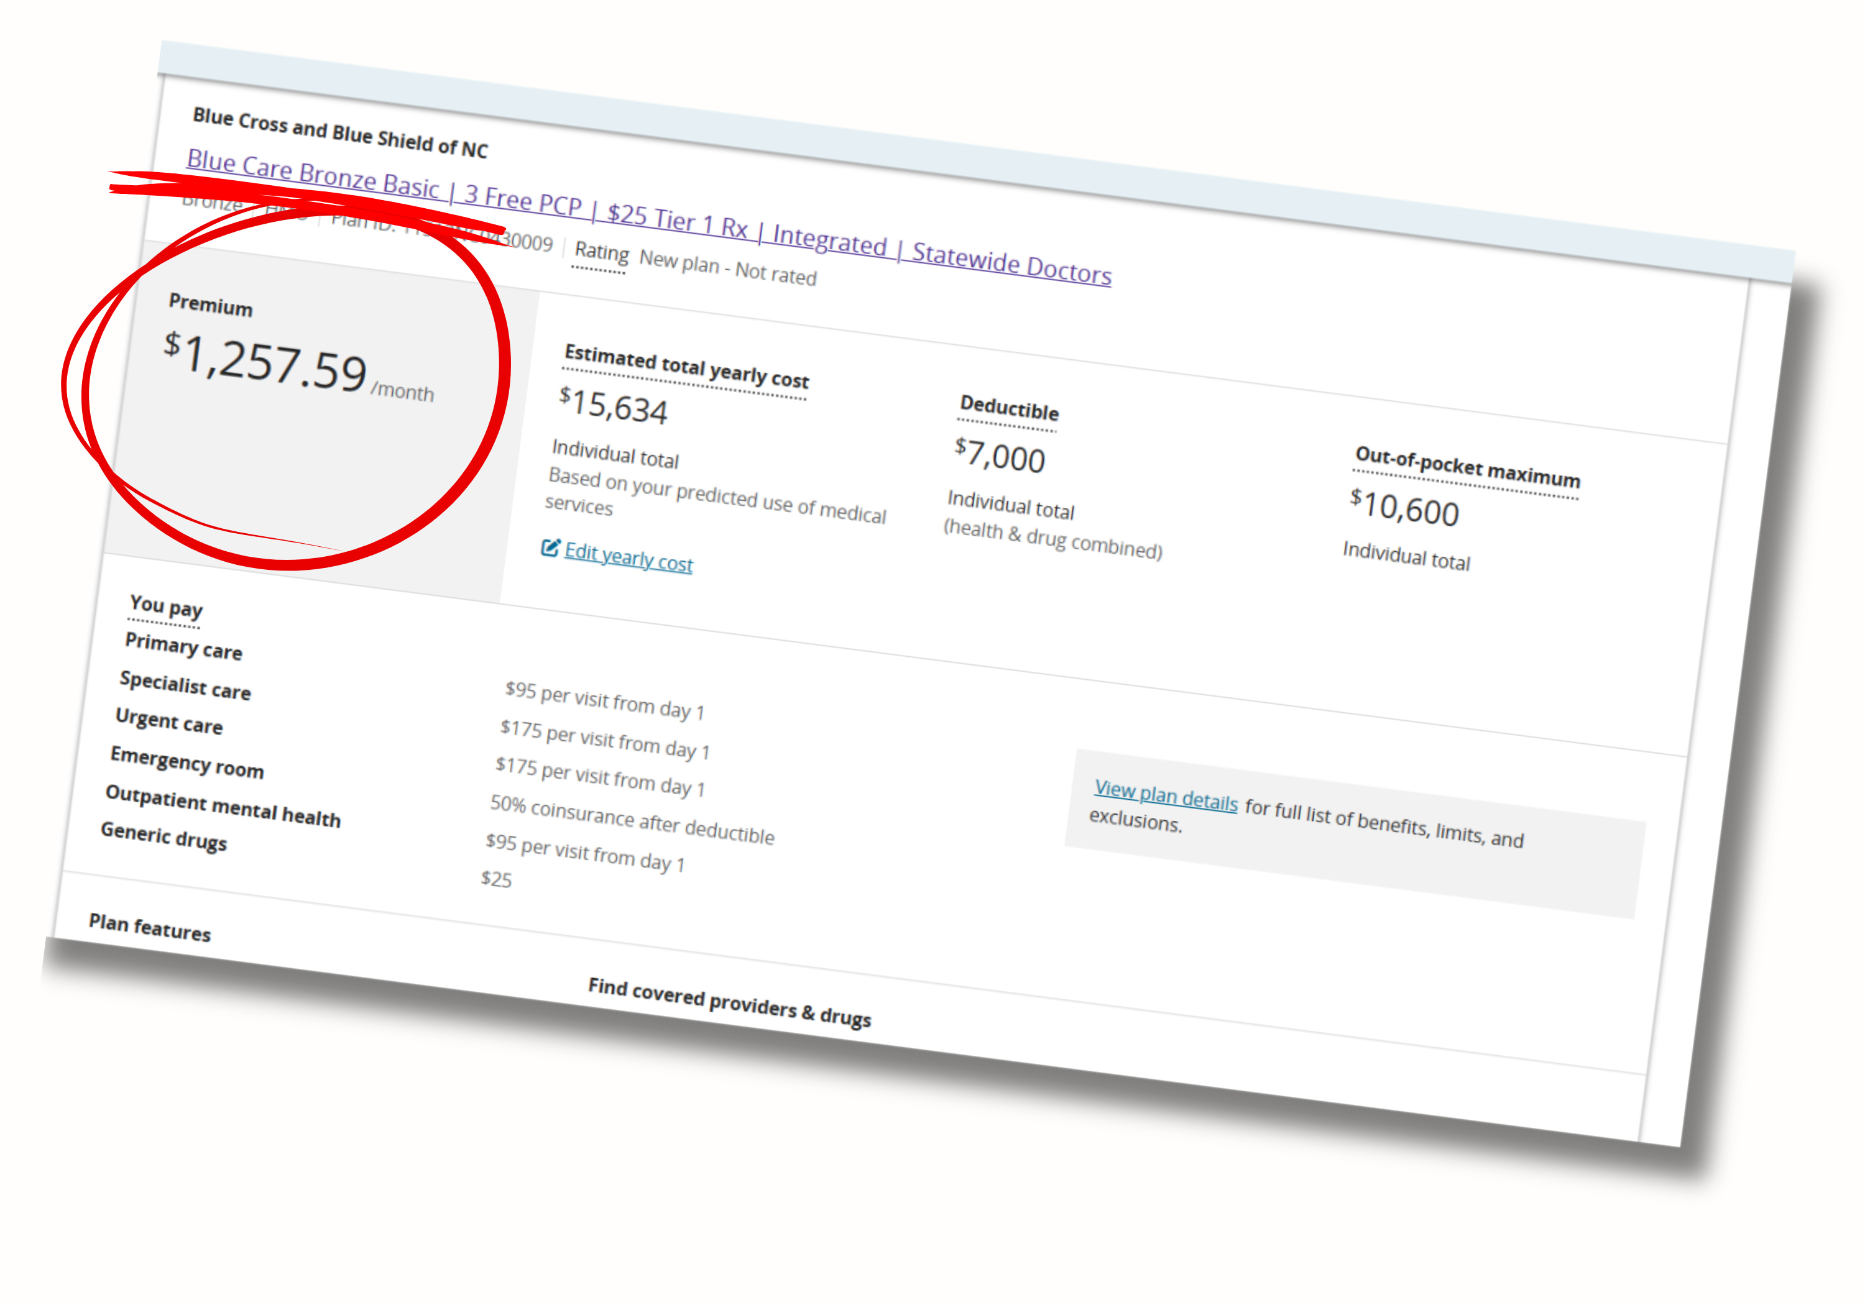This screenshot has width=1865, height=1305.
Task: Click the Emergency room row label
Action: click(x=187, y=762)
